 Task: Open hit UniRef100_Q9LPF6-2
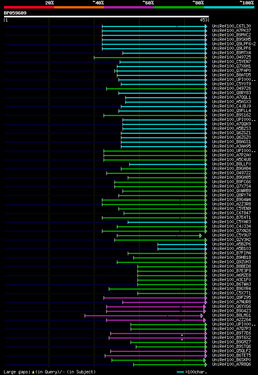click(234, 44)
